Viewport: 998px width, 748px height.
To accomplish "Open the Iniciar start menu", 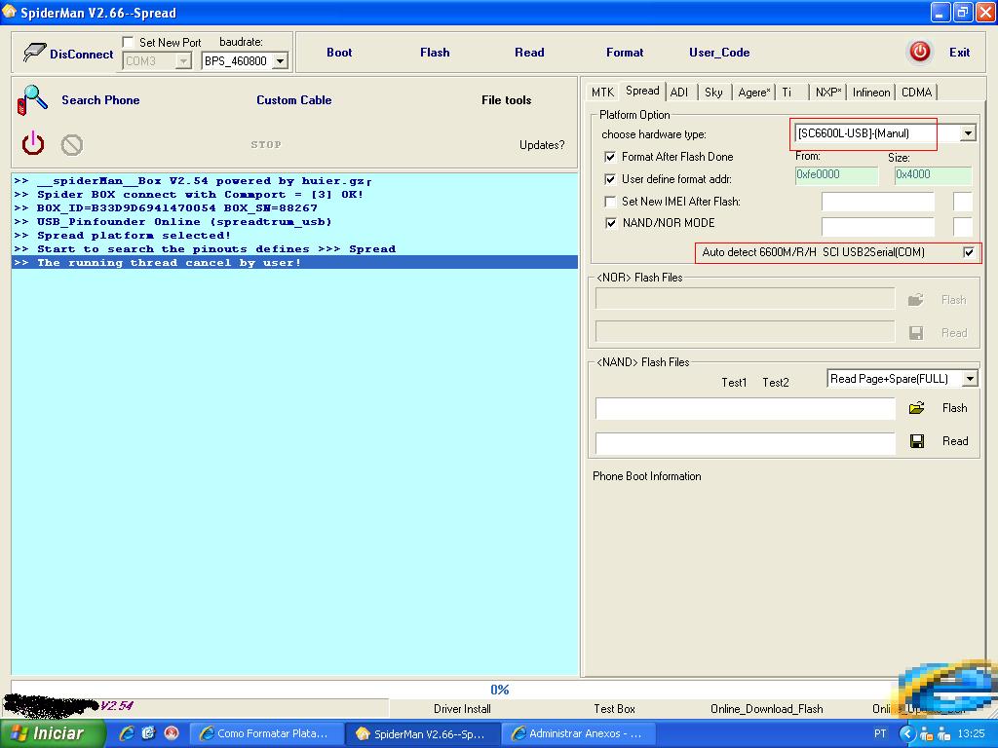I will [x=53, y=733].
